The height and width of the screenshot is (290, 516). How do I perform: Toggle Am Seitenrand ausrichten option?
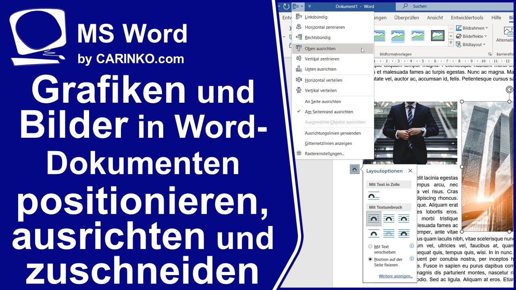pyautogui.click(x=332, y=112)
